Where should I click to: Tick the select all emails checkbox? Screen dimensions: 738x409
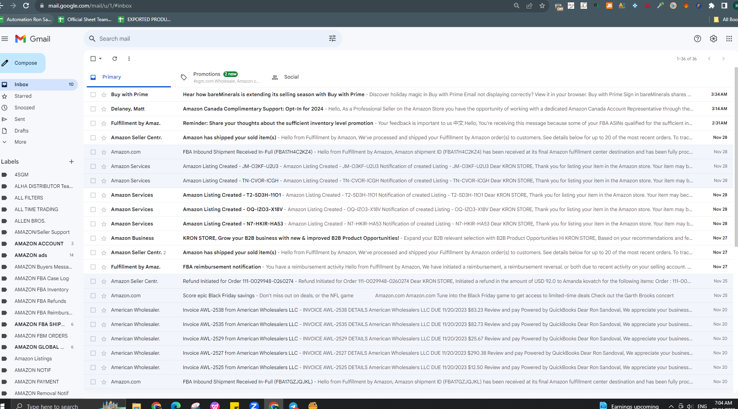(93, 59)
